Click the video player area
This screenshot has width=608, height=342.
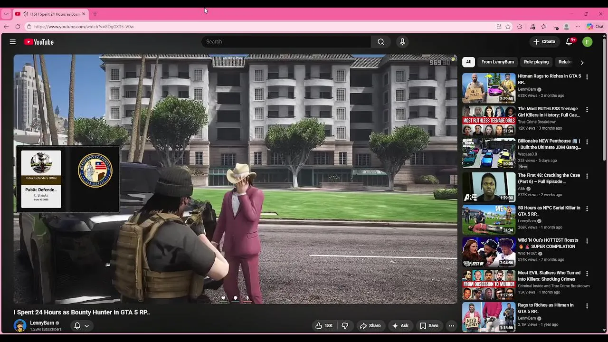[x=235, y=179]
